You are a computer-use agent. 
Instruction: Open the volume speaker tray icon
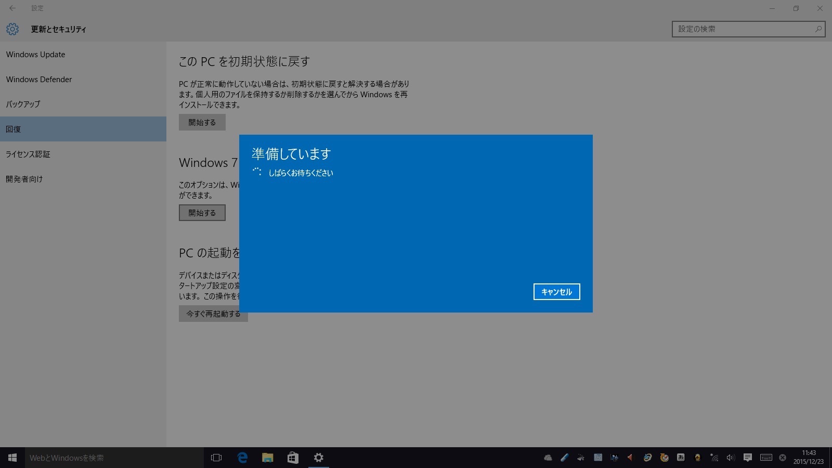[731, 458]
